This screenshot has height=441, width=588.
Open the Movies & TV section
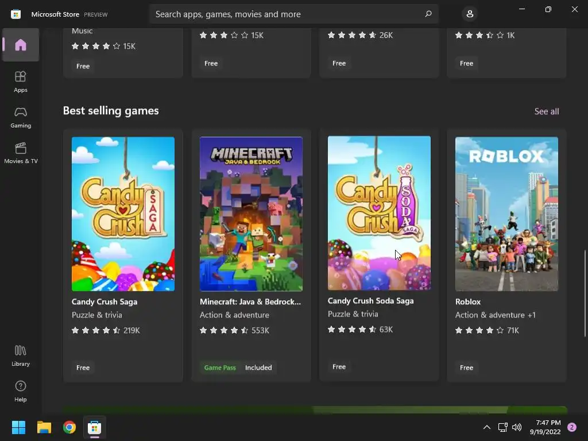[x=21, y=153]
